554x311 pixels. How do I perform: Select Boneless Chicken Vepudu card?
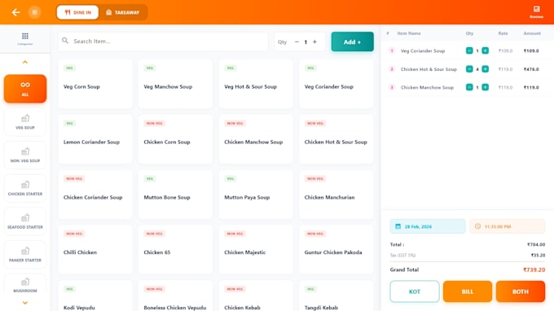[176, 296]
